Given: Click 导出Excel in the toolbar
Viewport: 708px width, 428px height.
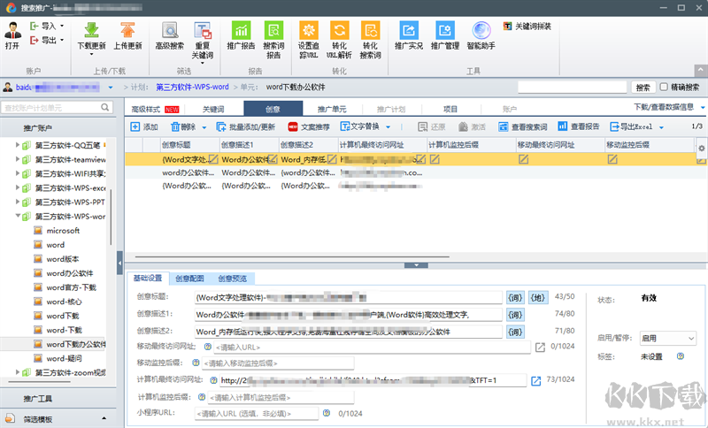Looking at the screenshot, I should pos(631,126).
